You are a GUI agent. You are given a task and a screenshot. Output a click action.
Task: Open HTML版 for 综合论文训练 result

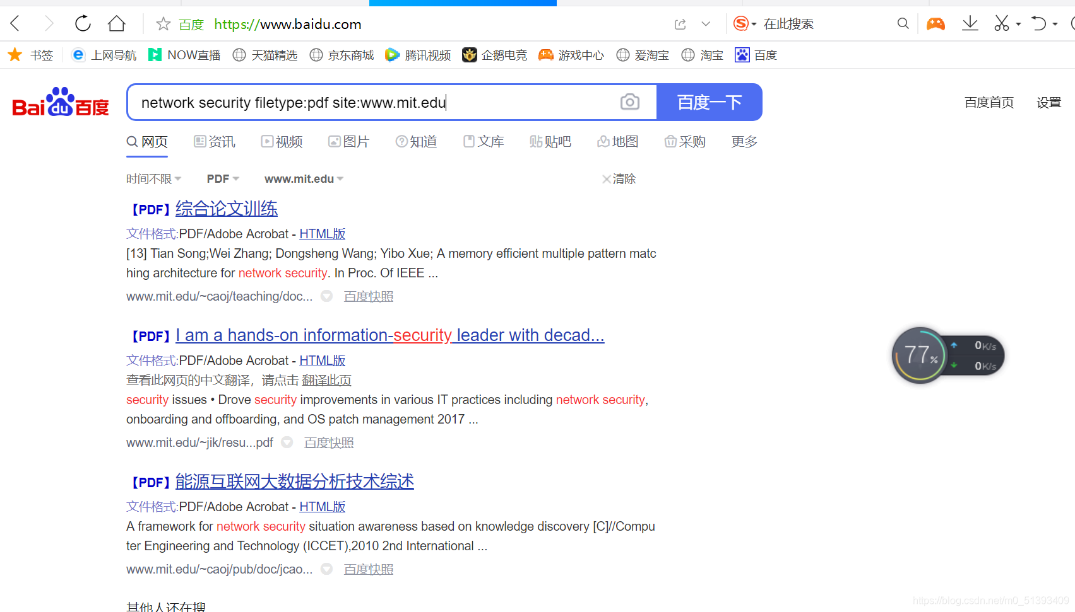pyautogui.click(x=322, y=234)
